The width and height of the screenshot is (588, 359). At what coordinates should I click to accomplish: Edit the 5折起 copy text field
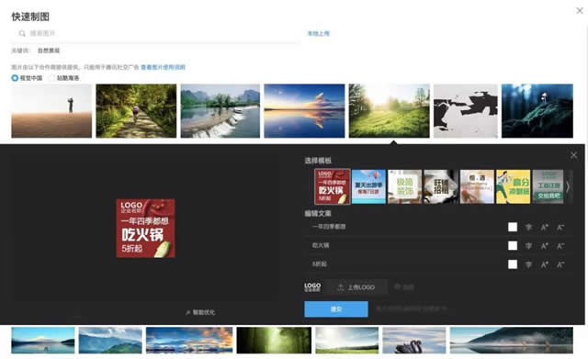click(x=405, y=264)
